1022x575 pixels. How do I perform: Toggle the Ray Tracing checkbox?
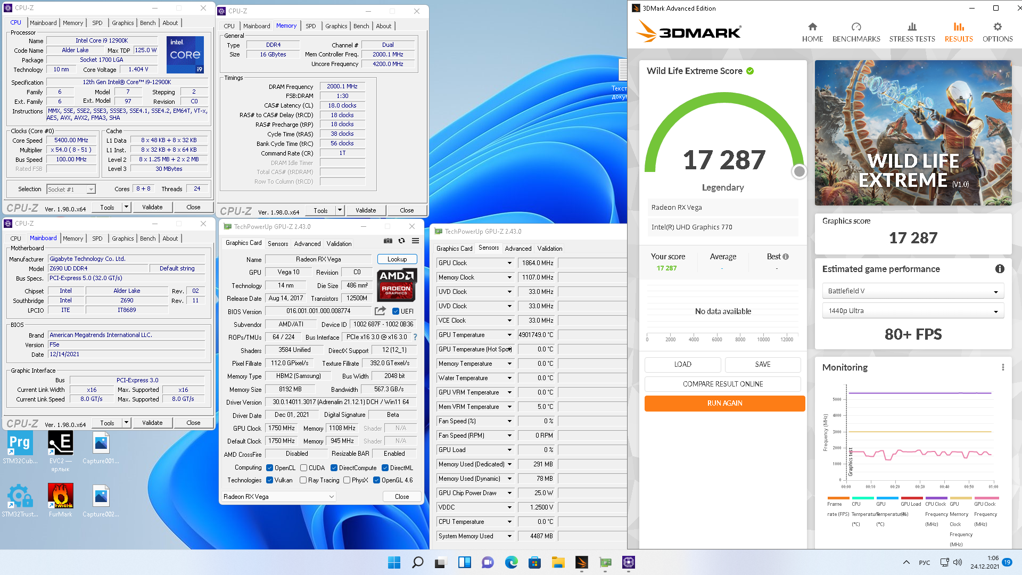pyautogui.click(x=303, y=480)
